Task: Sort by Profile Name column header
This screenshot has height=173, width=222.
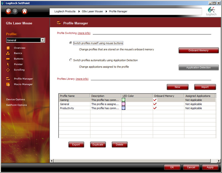Action: [74, 96]
